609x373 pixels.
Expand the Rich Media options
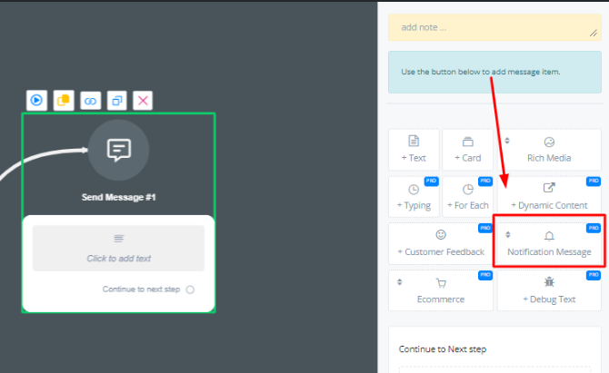pos(549,150)
